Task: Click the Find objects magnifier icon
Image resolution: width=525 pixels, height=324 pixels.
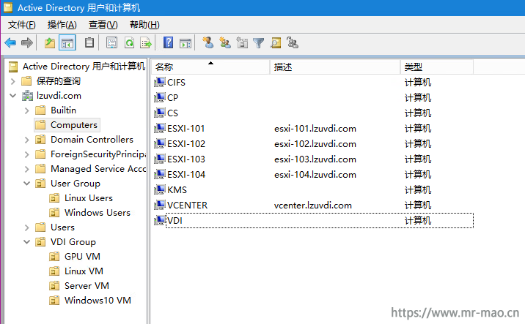Action: [x=276, y=42]
